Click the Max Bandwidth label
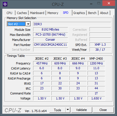The height and width of the screenshot is (116, 117). [x=20, y=35]
